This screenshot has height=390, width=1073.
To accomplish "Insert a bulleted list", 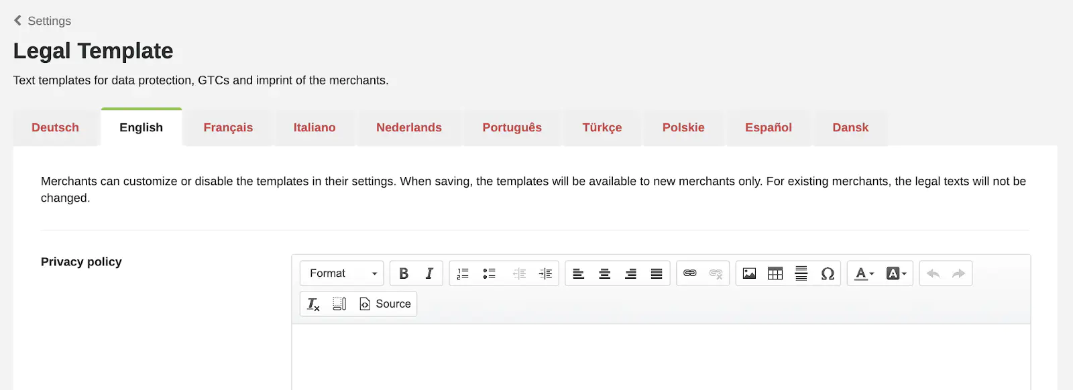I will point(489,273).
